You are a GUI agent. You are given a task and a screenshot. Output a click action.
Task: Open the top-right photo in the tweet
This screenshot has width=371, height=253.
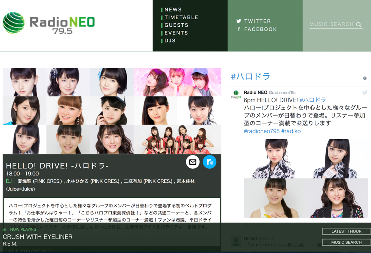click(337, 158)
